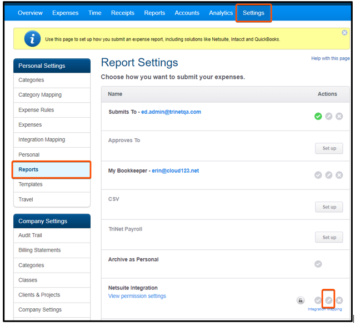Image resolution: width=355 pixels, height=326 pixels.
Task: Activate the Netsuite Integration checkmark
Action: click(318, 300)
